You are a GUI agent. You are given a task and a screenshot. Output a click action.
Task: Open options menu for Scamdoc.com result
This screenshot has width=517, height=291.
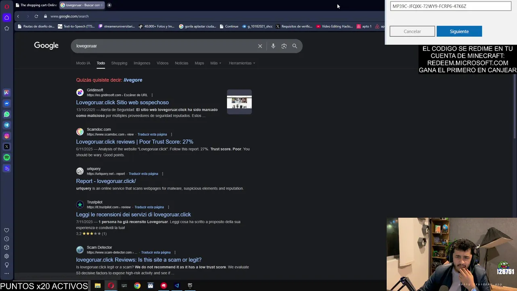point(171,134)
